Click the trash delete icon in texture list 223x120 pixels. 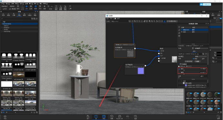click(179, 36)
